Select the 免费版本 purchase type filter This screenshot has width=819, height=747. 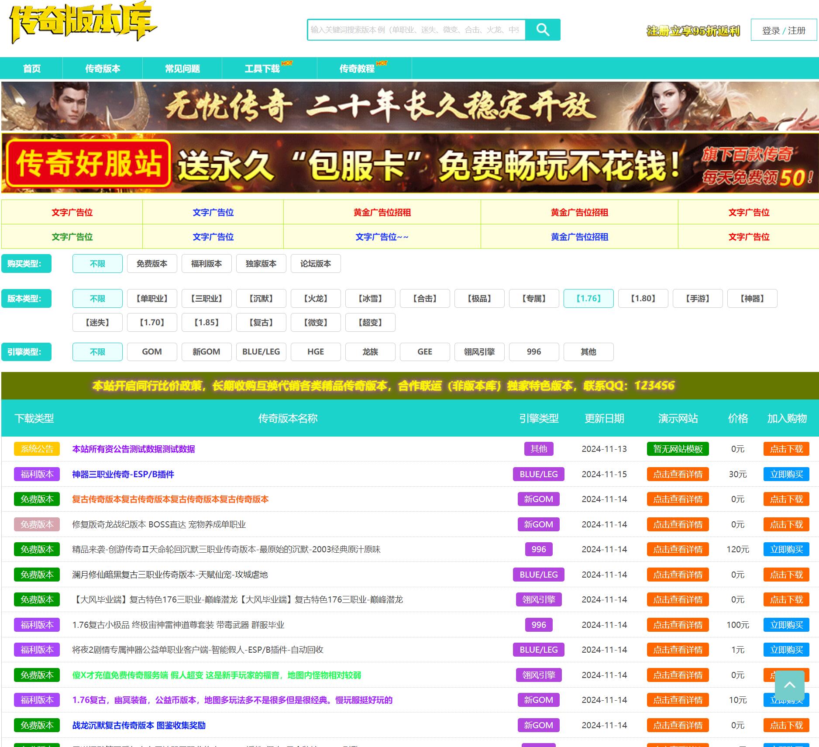pyautogui.click(x=151, y=264)
